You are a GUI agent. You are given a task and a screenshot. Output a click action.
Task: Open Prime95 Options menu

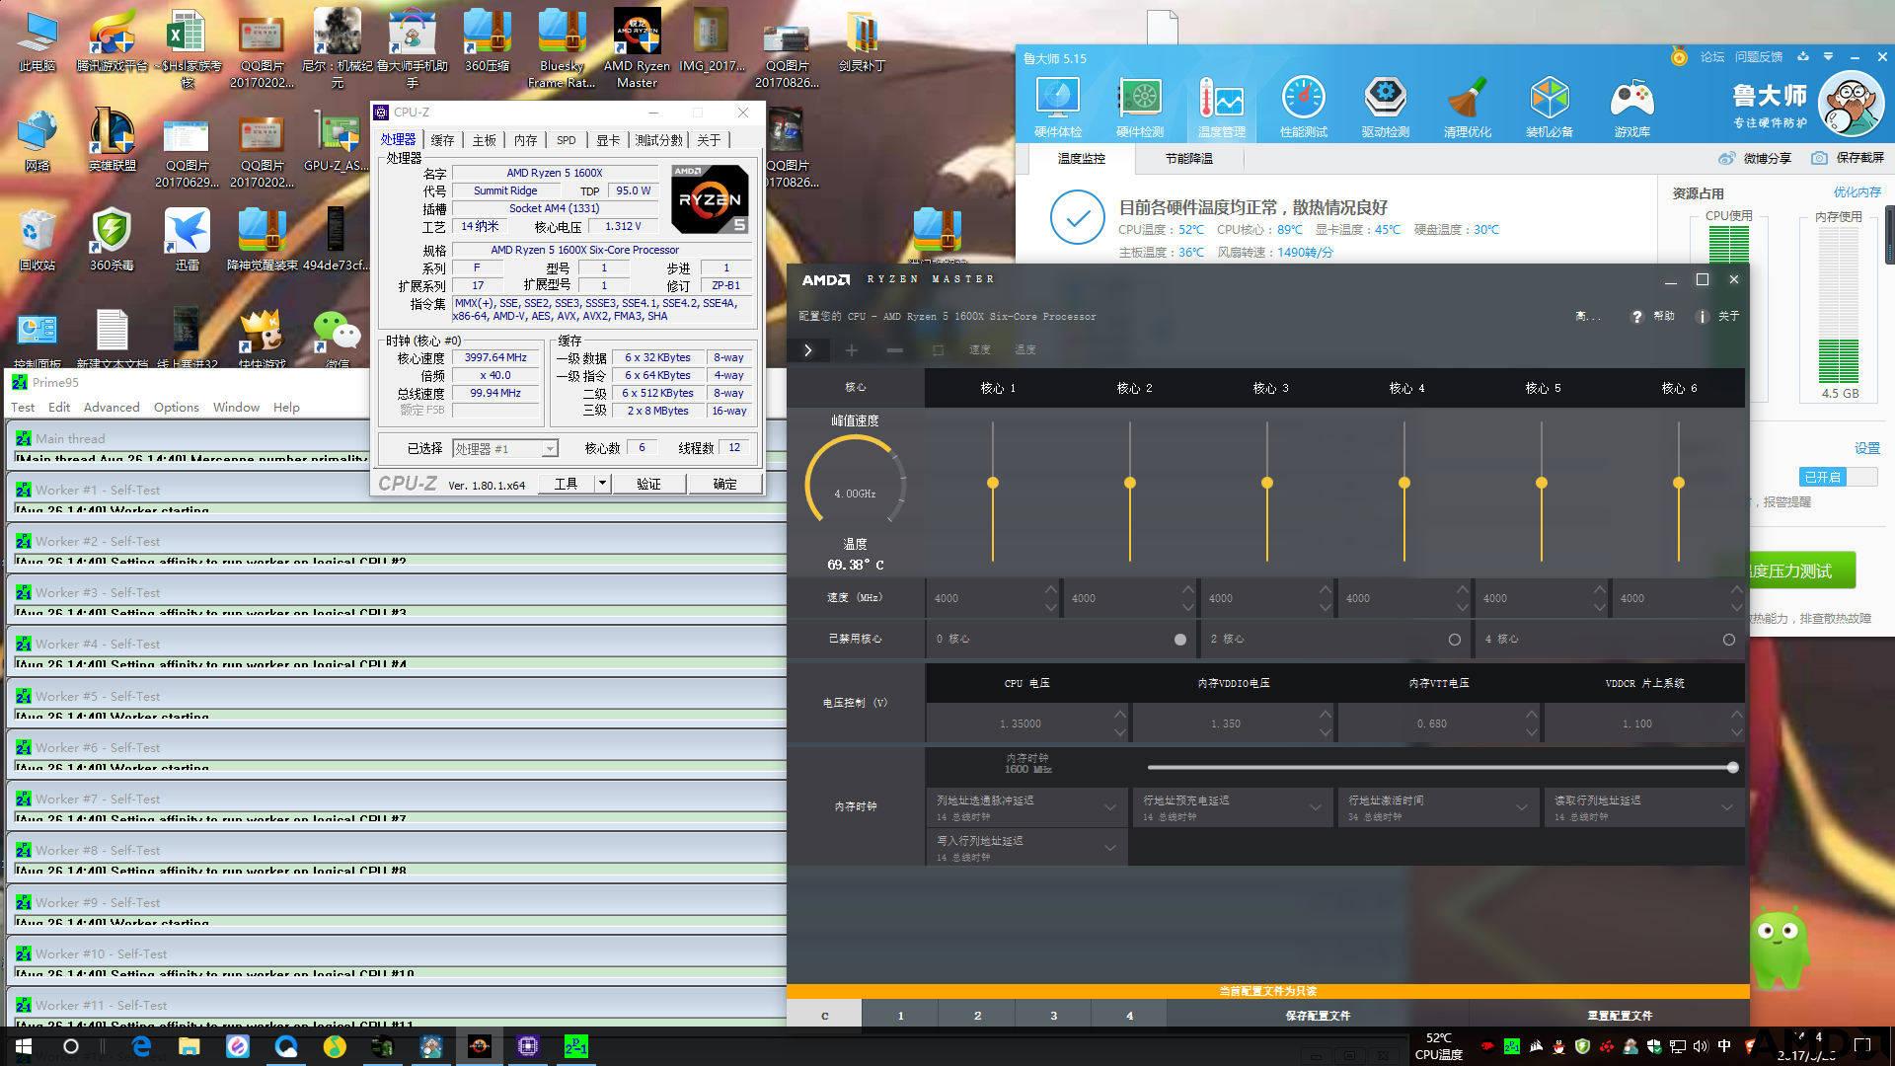pyautogui.click(x=176, y=408)
